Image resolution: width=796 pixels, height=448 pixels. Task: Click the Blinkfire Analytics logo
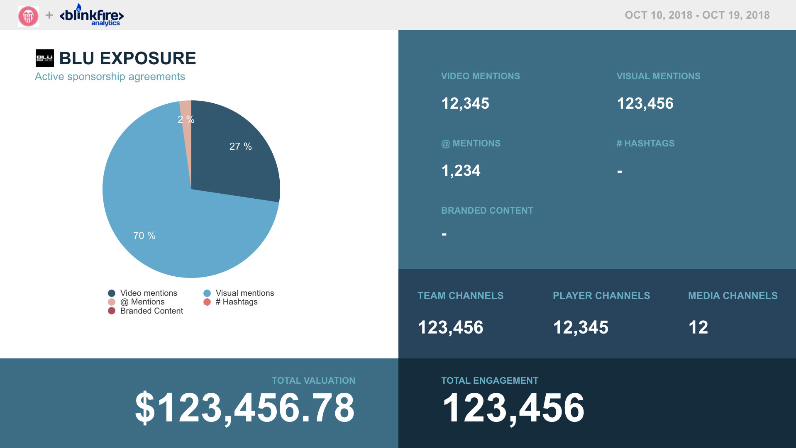[92, 16]
